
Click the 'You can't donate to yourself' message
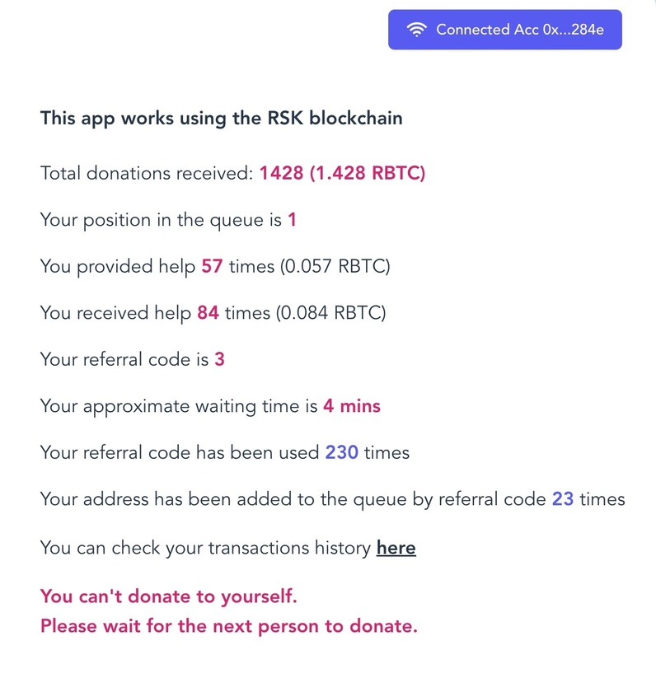169,596
